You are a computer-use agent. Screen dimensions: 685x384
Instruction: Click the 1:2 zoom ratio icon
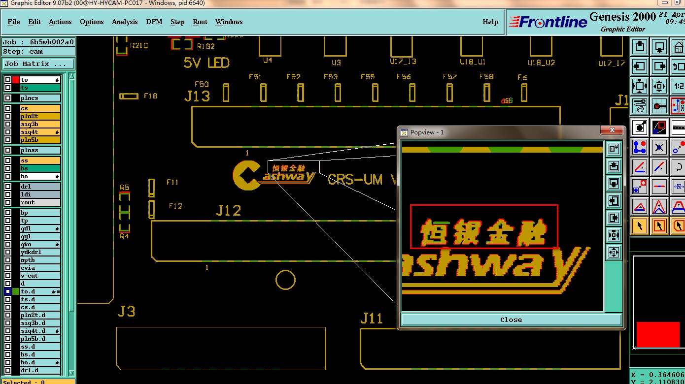(x=678, y=86)
